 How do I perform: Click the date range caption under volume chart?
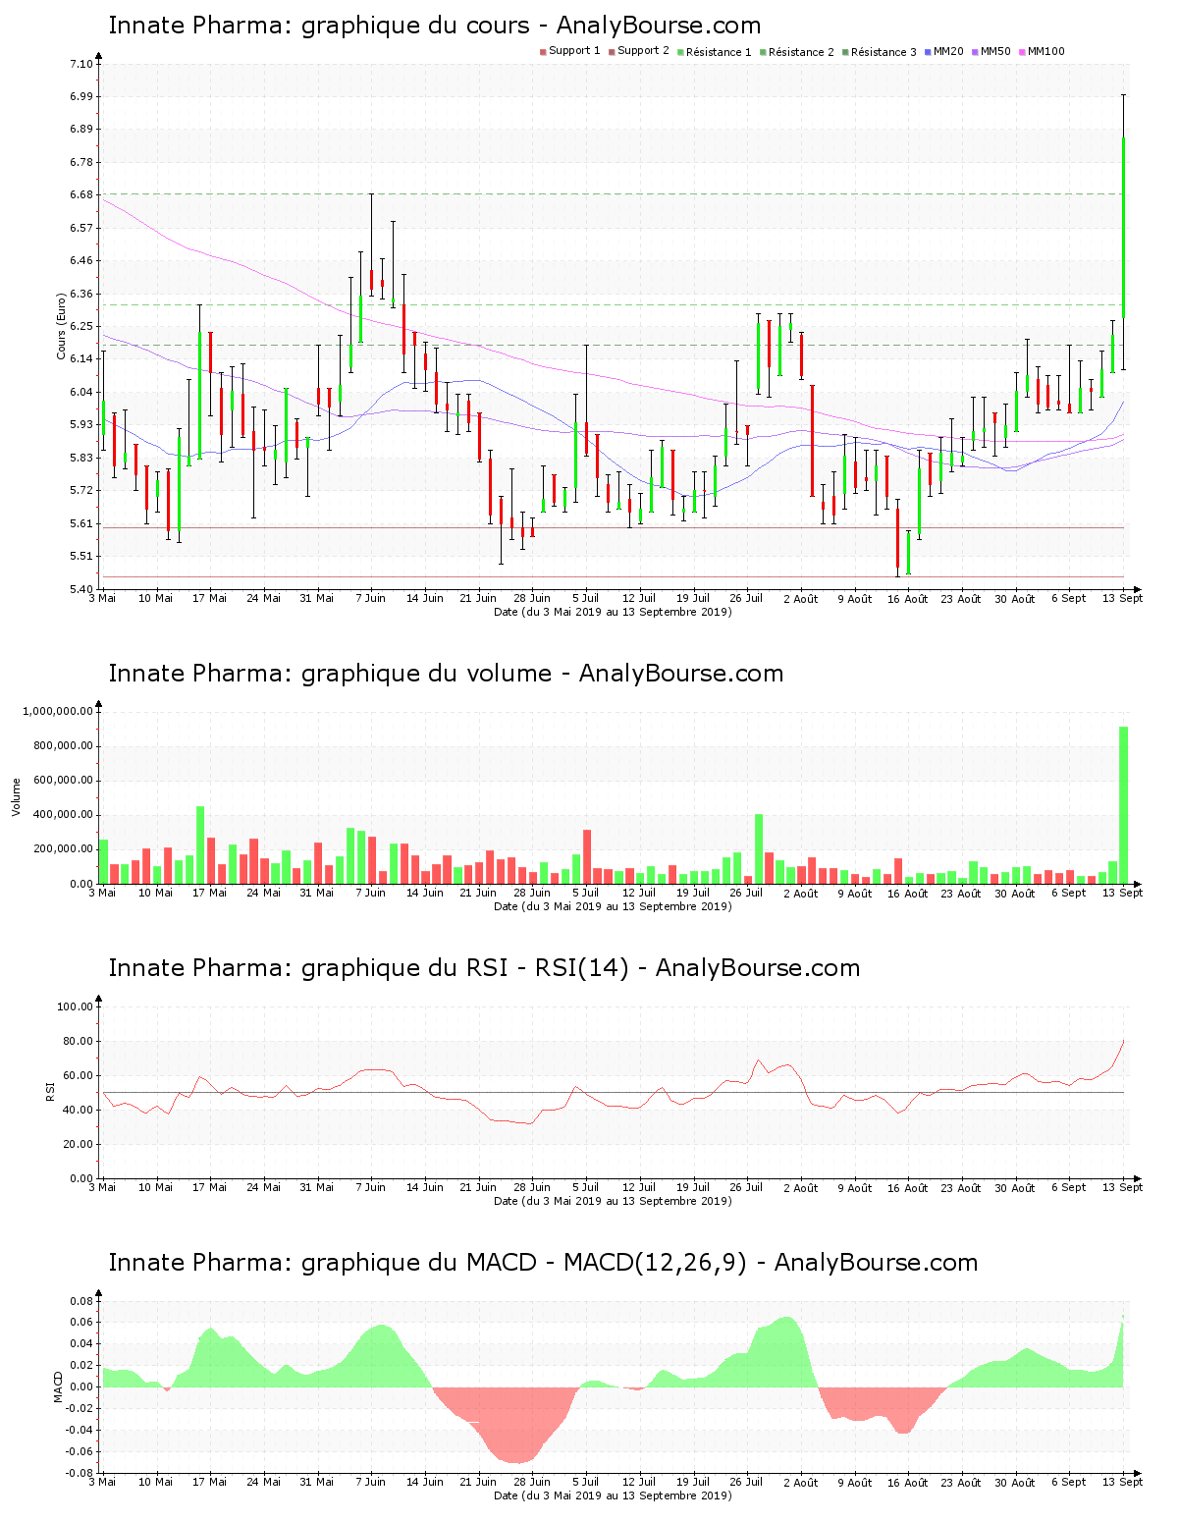click(613, 906)
